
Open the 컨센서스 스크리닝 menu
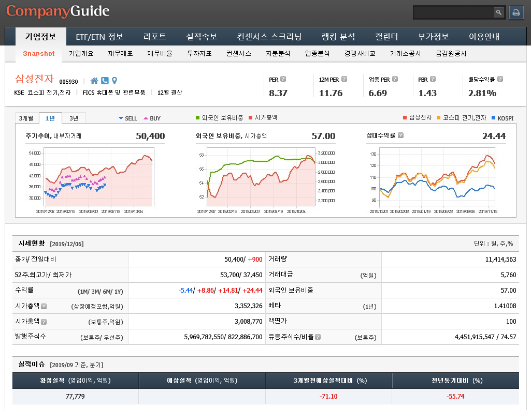(x=269, y=37)
